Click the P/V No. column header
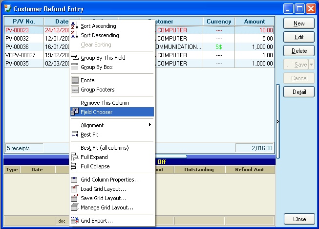Screen dimensions: 319x229 (x=24, y=21)
